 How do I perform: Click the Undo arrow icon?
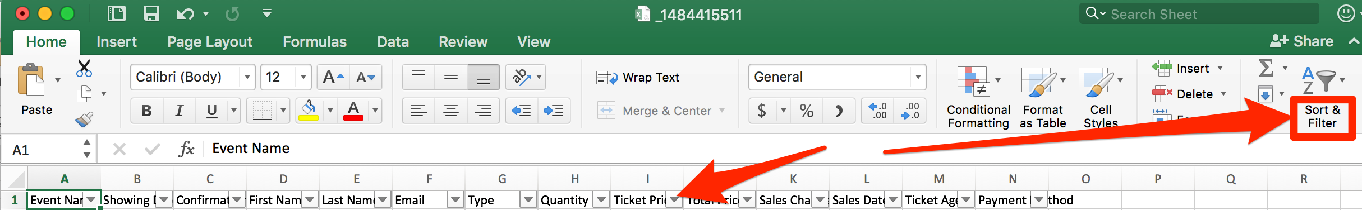click(x=186, y=13)
